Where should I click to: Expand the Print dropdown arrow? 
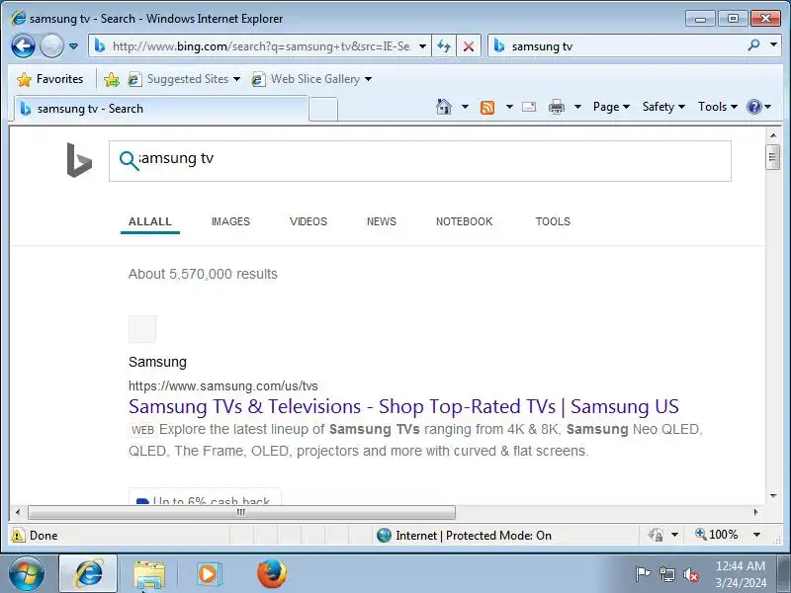[578, 107]
